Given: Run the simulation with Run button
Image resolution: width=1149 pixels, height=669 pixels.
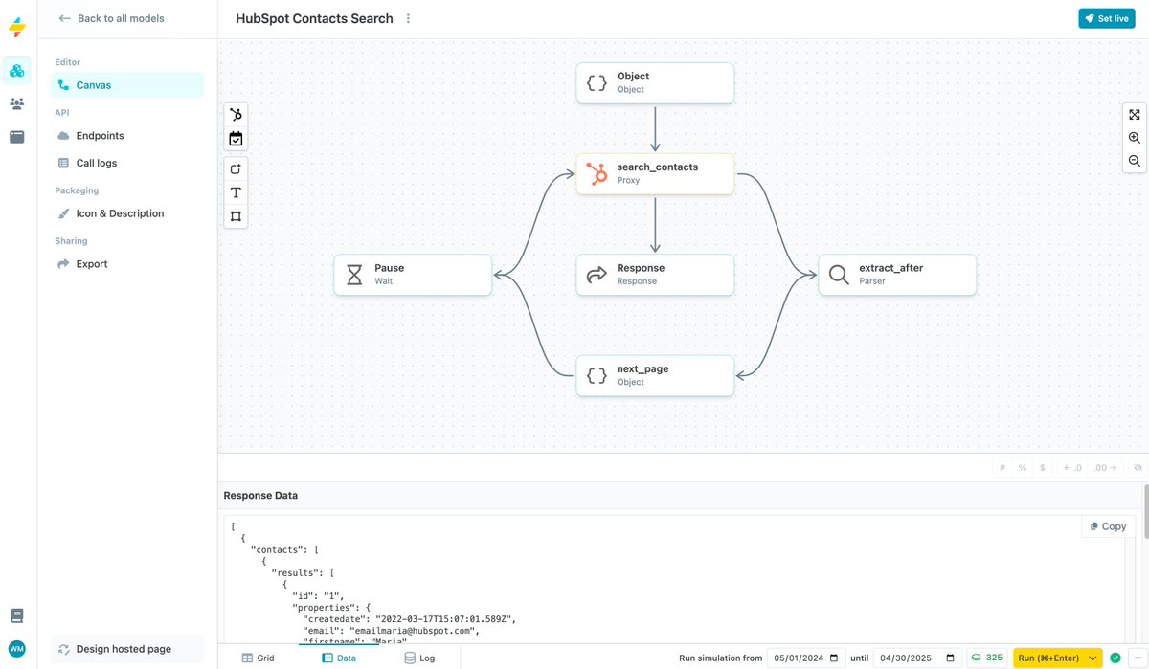Looking at the screenshot, I should [1048, 658].
